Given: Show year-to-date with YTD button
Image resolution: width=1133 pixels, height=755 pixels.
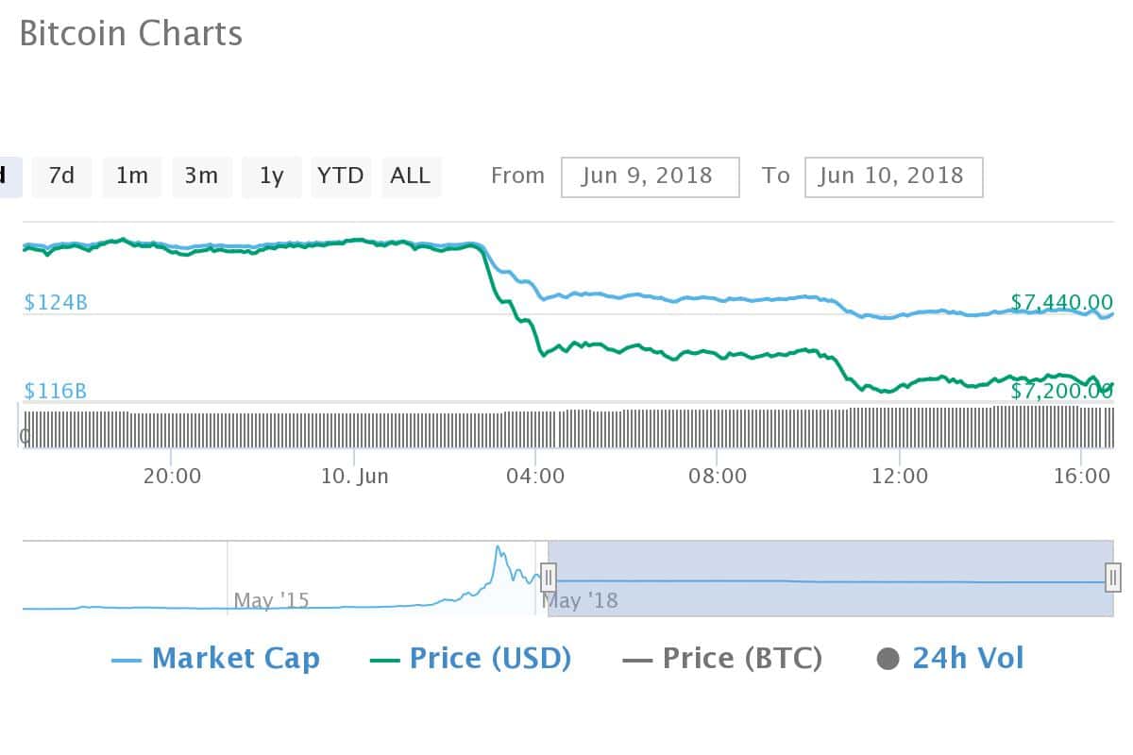Looking at the screenshot, I should point(341,176).
